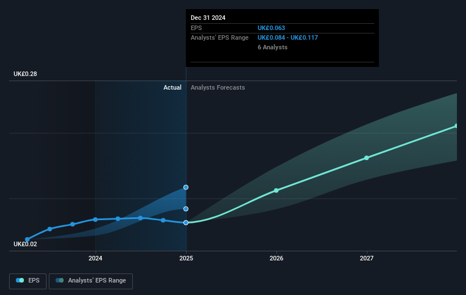This screenshot has height=295, width=466.
Task: Click the UK£0.02 y-axis label
Action: (x=26, y=244)
